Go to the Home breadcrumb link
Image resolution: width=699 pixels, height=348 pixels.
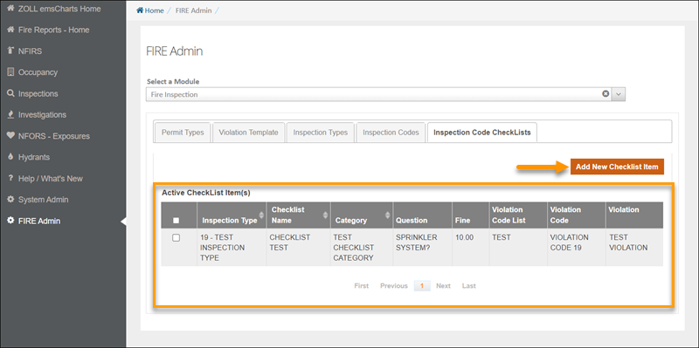pyautogui.click(x=150, y=10)
